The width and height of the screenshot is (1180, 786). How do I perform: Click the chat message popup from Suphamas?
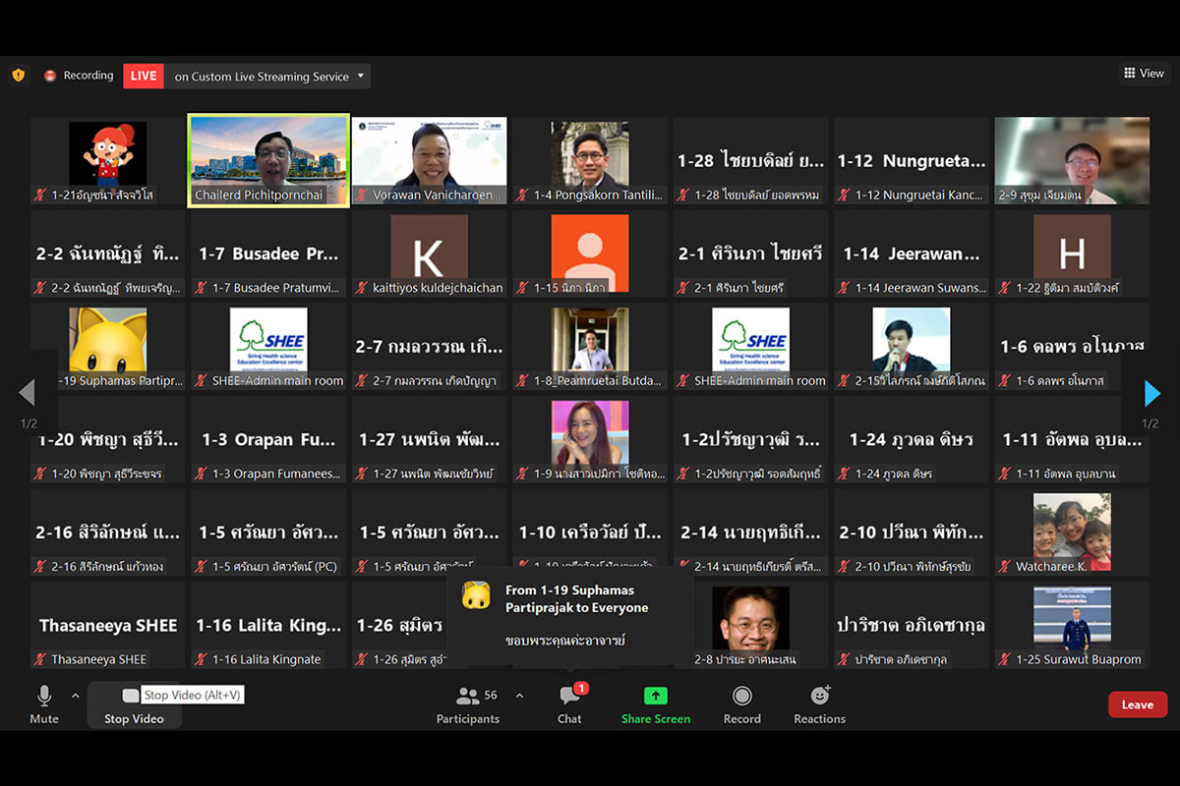pos(570,615)
